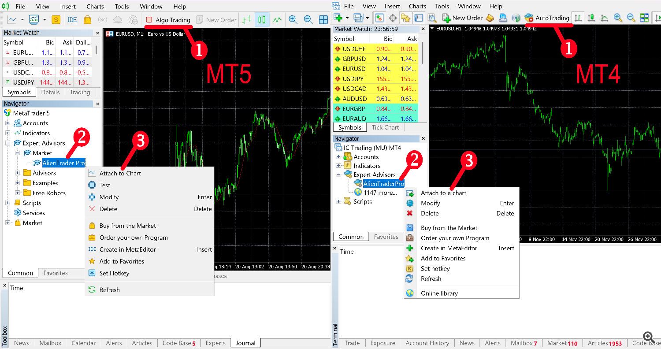Click the MT4 Market Watch vertical scrollbar

point(423,53)
